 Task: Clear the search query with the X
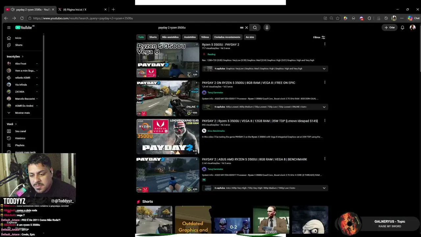[x=246, y=28]
